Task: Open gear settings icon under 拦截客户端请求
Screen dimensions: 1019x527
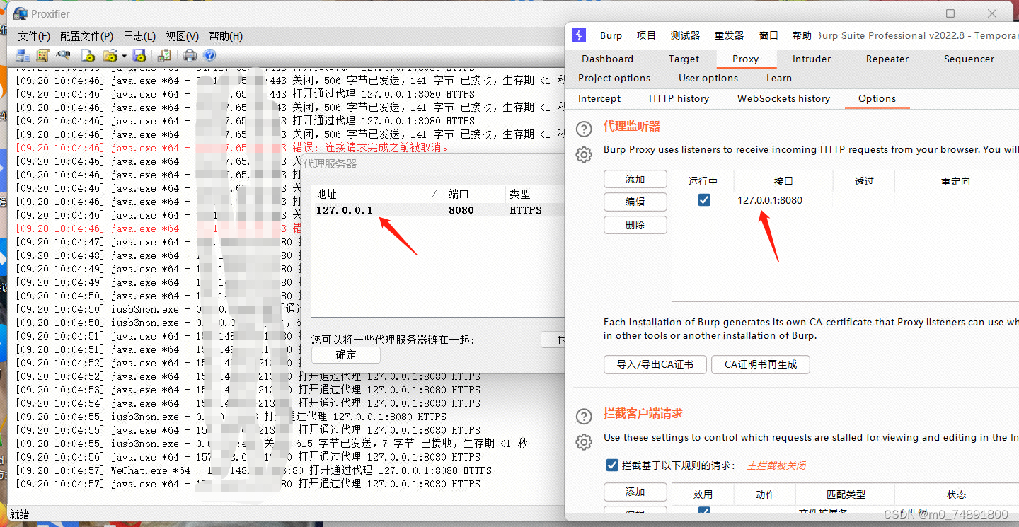Action: click(x=584, y=442)
